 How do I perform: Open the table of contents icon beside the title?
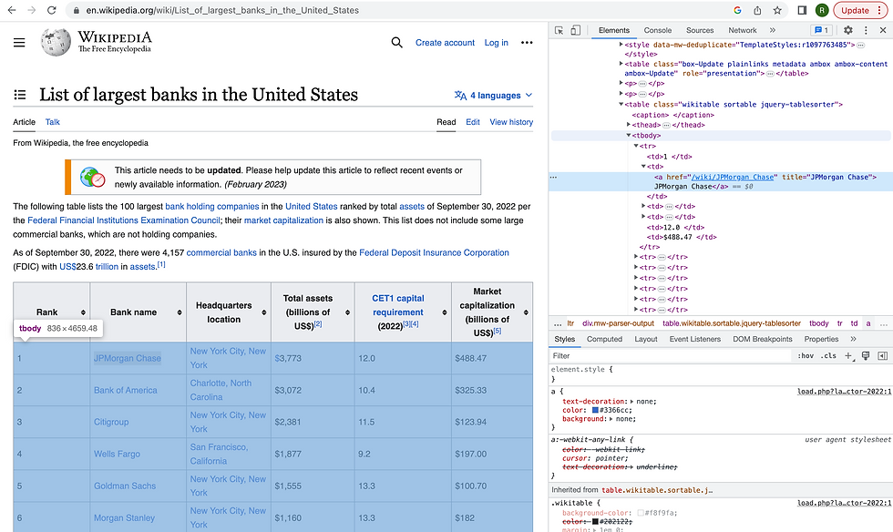[20, 95]
